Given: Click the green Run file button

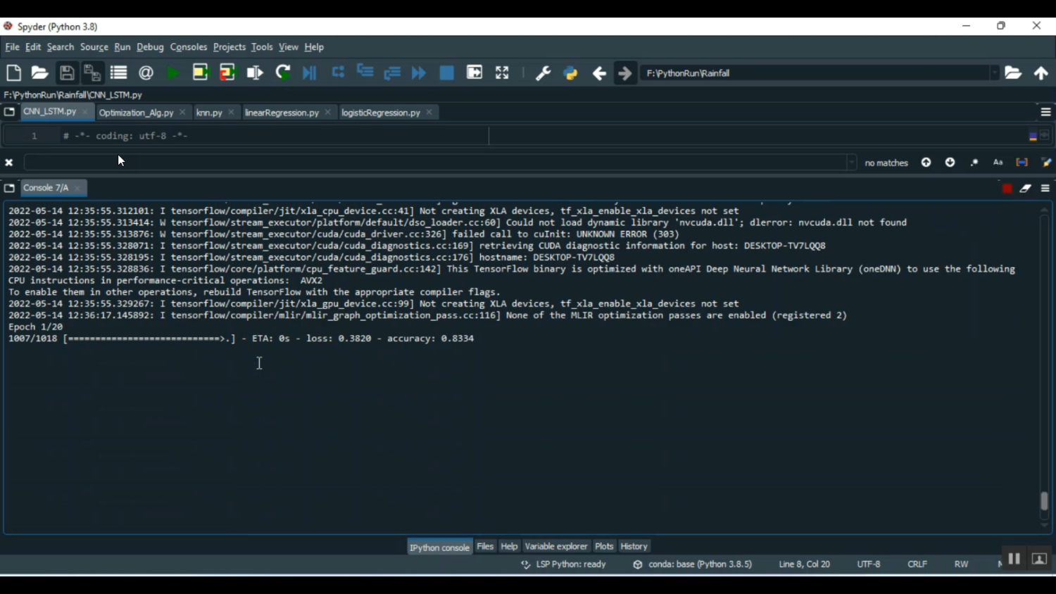Looking at the screenshot, I should click(x=172, y=73).
